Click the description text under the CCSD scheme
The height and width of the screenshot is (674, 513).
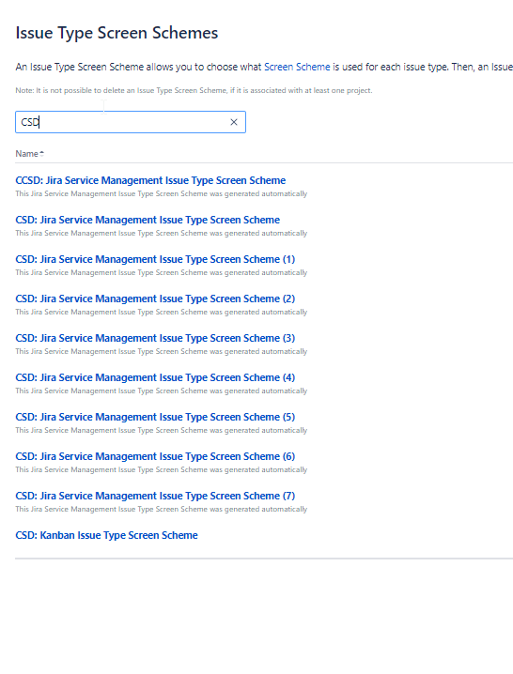tap(162, 194)
